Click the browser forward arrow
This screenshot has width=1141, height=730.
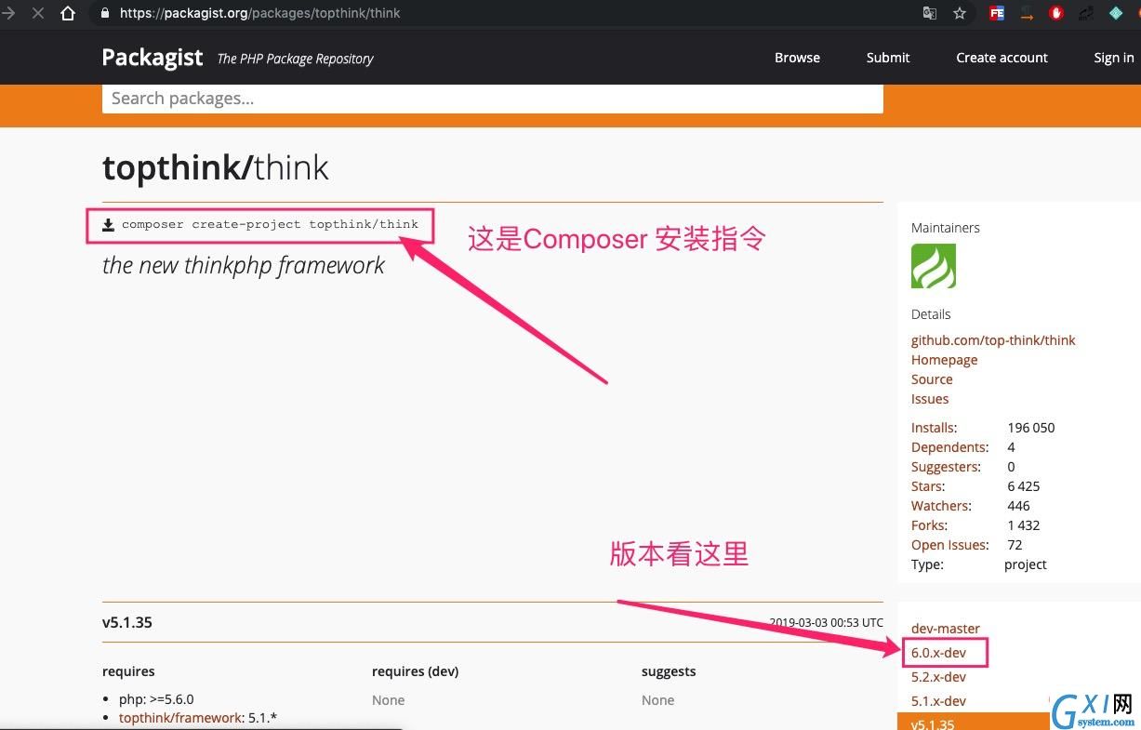click(8, 14)
